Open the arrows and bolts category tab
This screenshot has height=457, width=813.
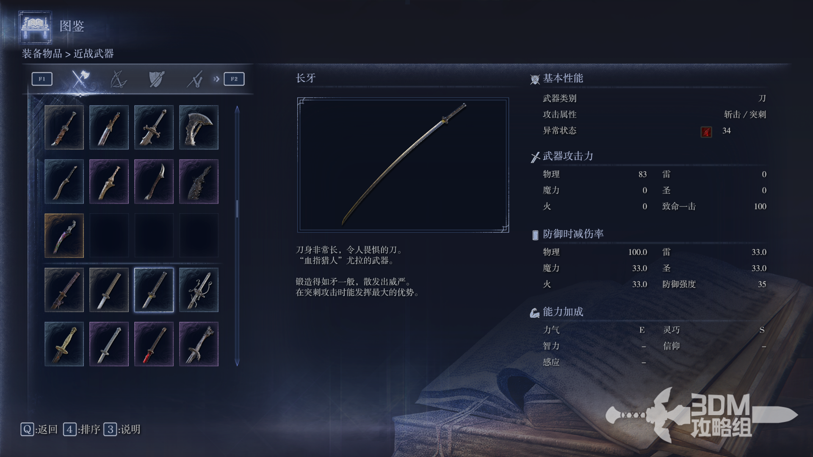(x=195, y=79)
